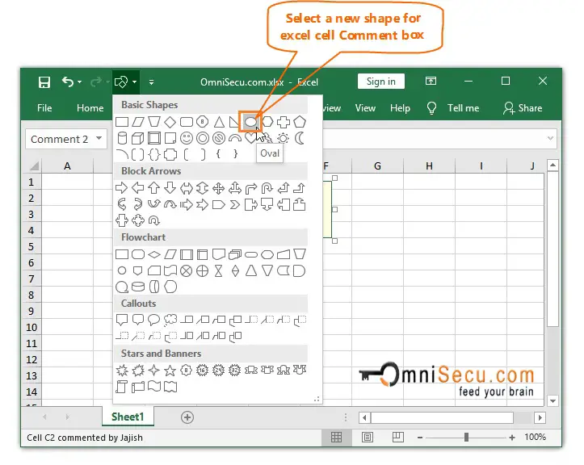Click the zoom slider handle
The image size is (584, 465).
pos(466,438)
